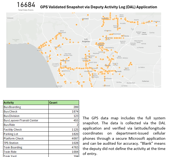Click the GPS Validated Snapshot report title
Image resolution: width=172 pixels, height=157 pixels.
[98, 7]
